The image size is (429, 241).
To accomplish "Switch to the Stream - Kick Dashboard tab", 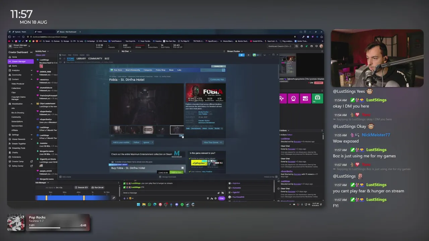I will point(68,32).
